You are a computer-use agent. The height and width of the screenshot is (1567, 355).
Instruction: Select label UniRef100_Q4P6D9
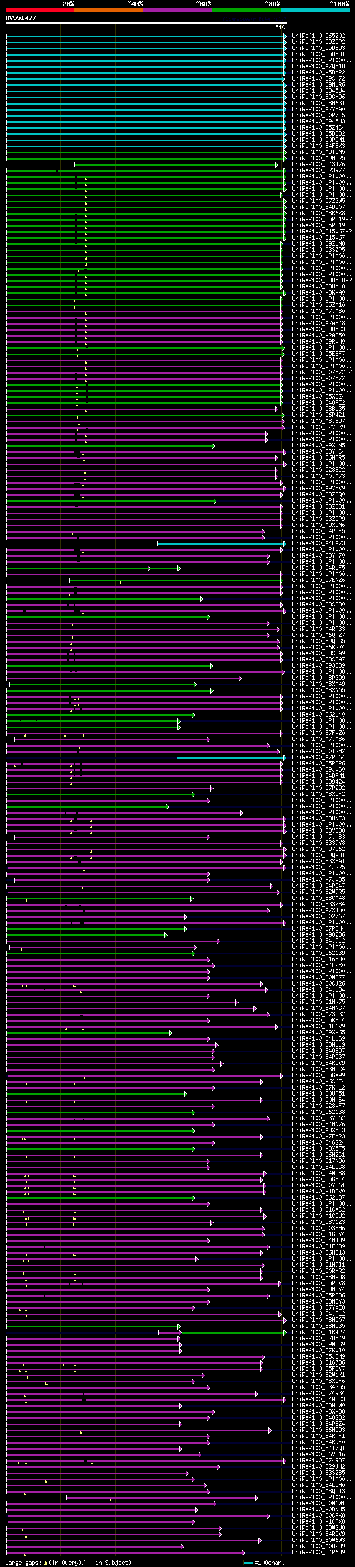pos(318,1553)
